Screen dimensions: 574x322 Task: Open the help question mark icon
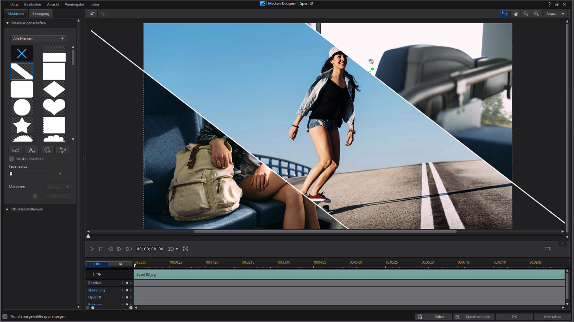(x=549, y=4)
